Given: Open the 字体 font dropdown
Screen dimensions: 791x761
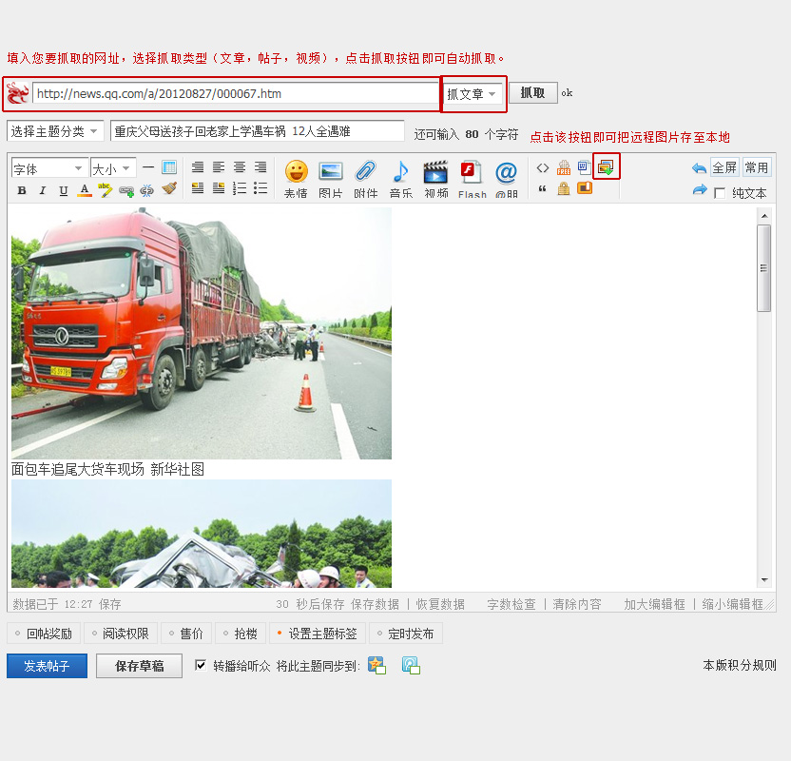Looking at the screenshot, I should point(48,168).
